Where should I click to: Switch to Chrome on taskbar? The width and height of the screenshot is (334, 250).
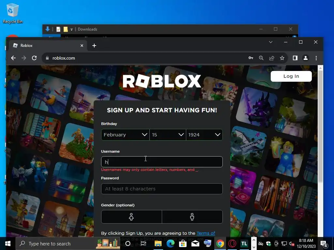pyautogui.click(x=220, y=243)
